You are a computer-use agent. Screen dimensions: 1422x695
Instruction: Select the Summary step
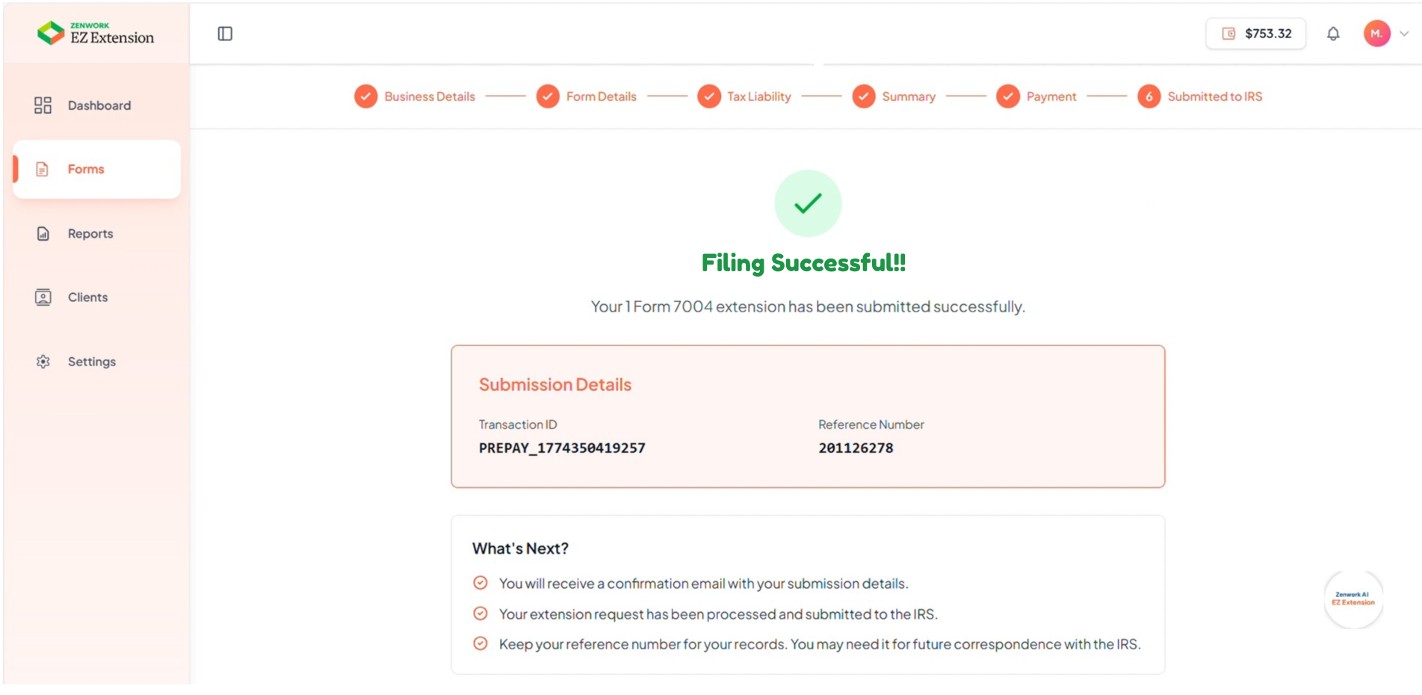coord(908,96)
